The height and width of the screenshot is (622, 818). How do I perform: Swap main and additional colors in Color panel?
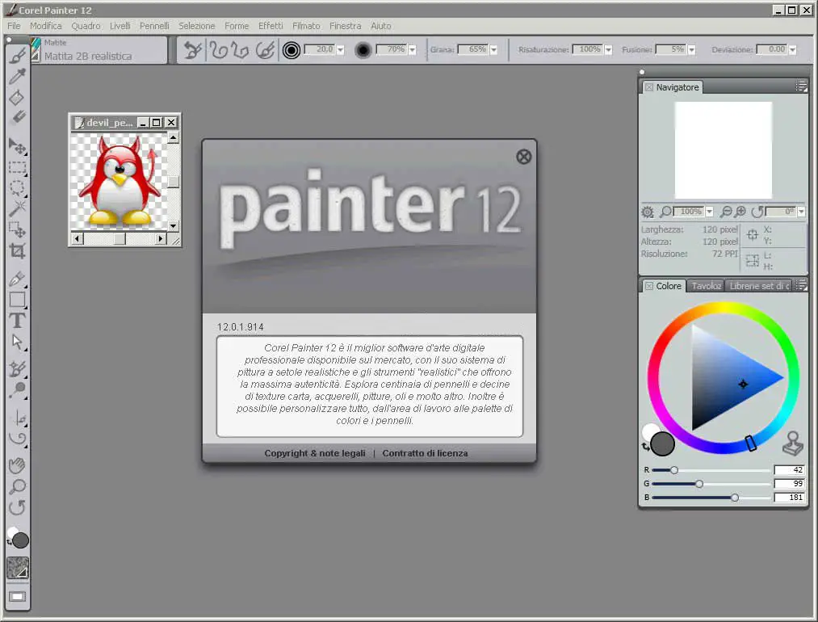click(645, 447)
